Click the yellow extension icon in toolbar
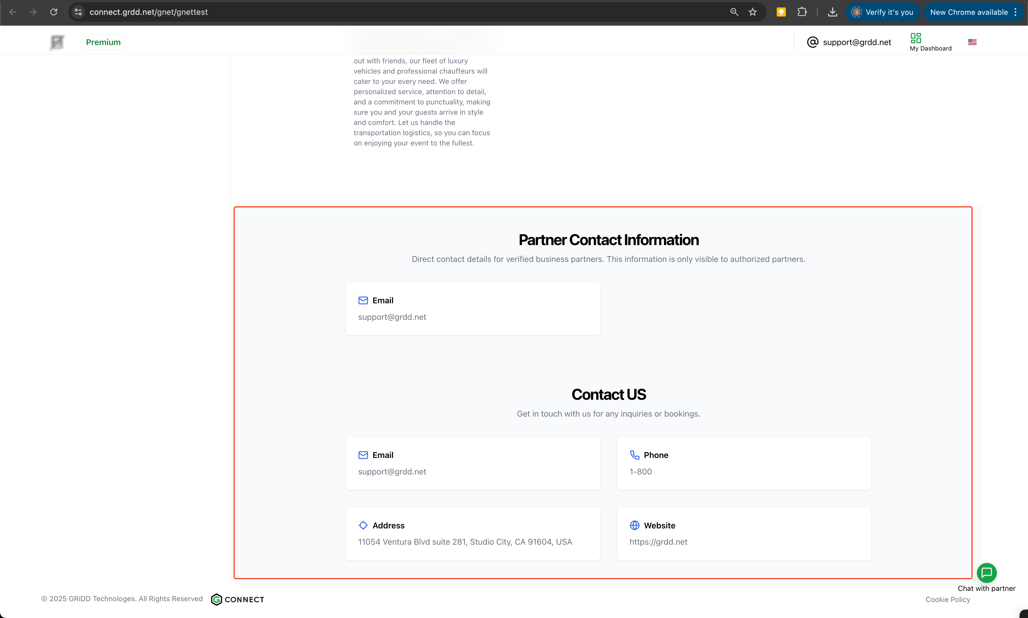Screen dimensions: 1028x618 (781, 12)
